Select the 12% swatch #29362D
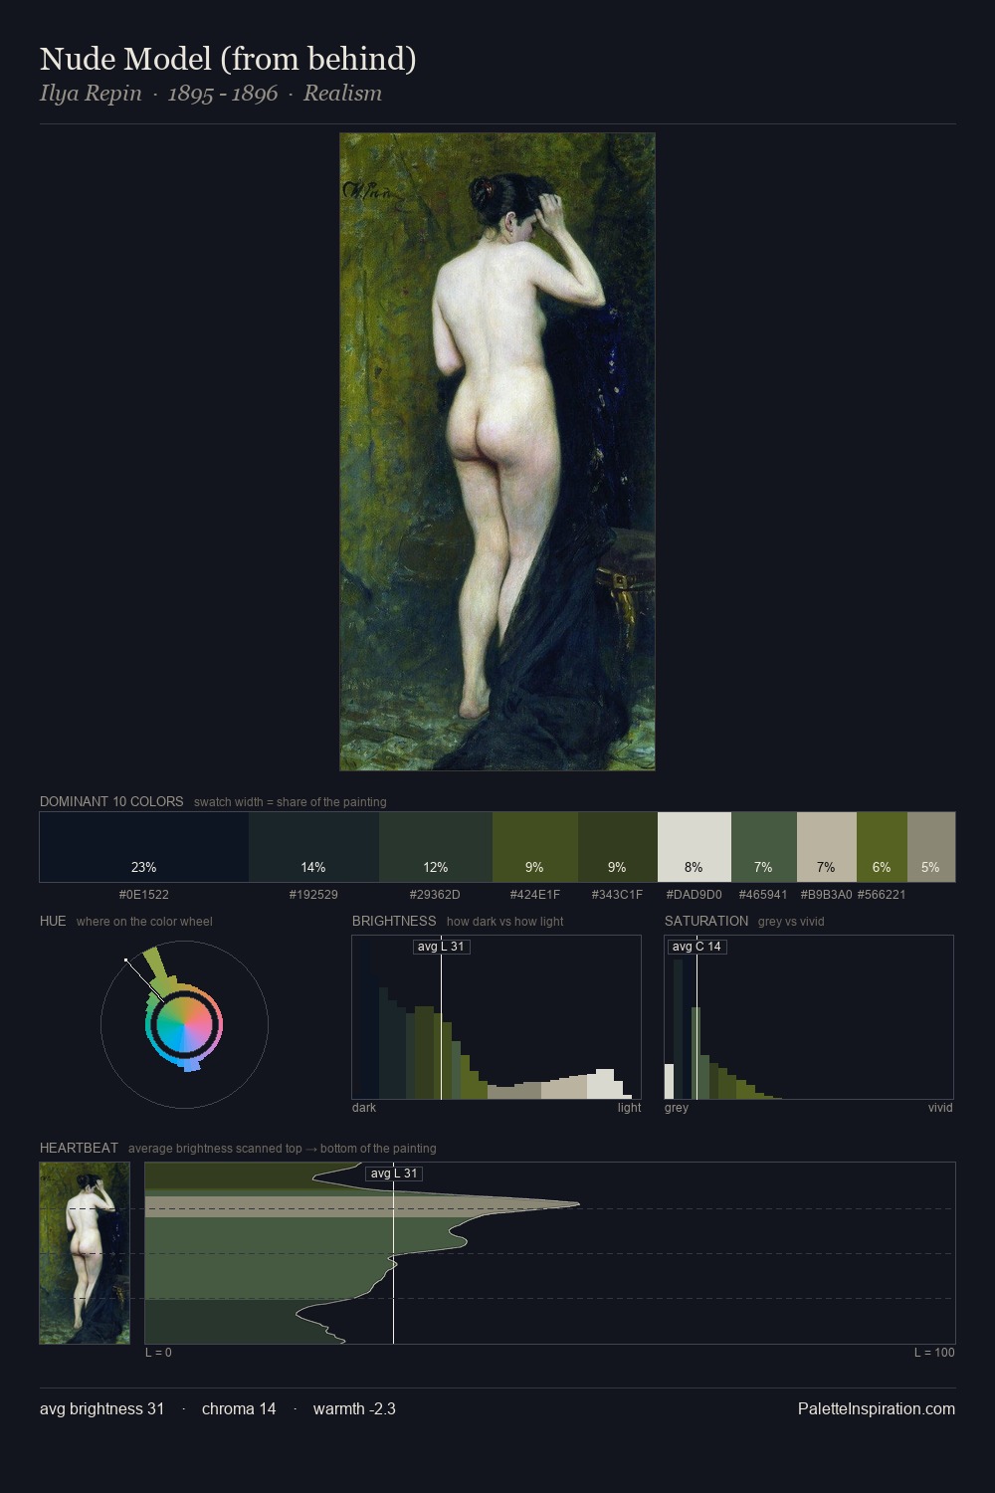 pos(436,847)
